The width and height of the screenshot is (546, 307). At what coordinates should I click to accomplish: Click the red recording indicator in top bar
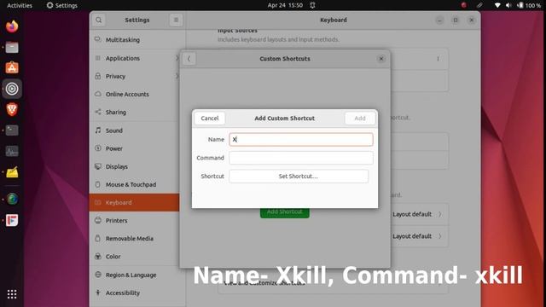(x=463, y=5)
